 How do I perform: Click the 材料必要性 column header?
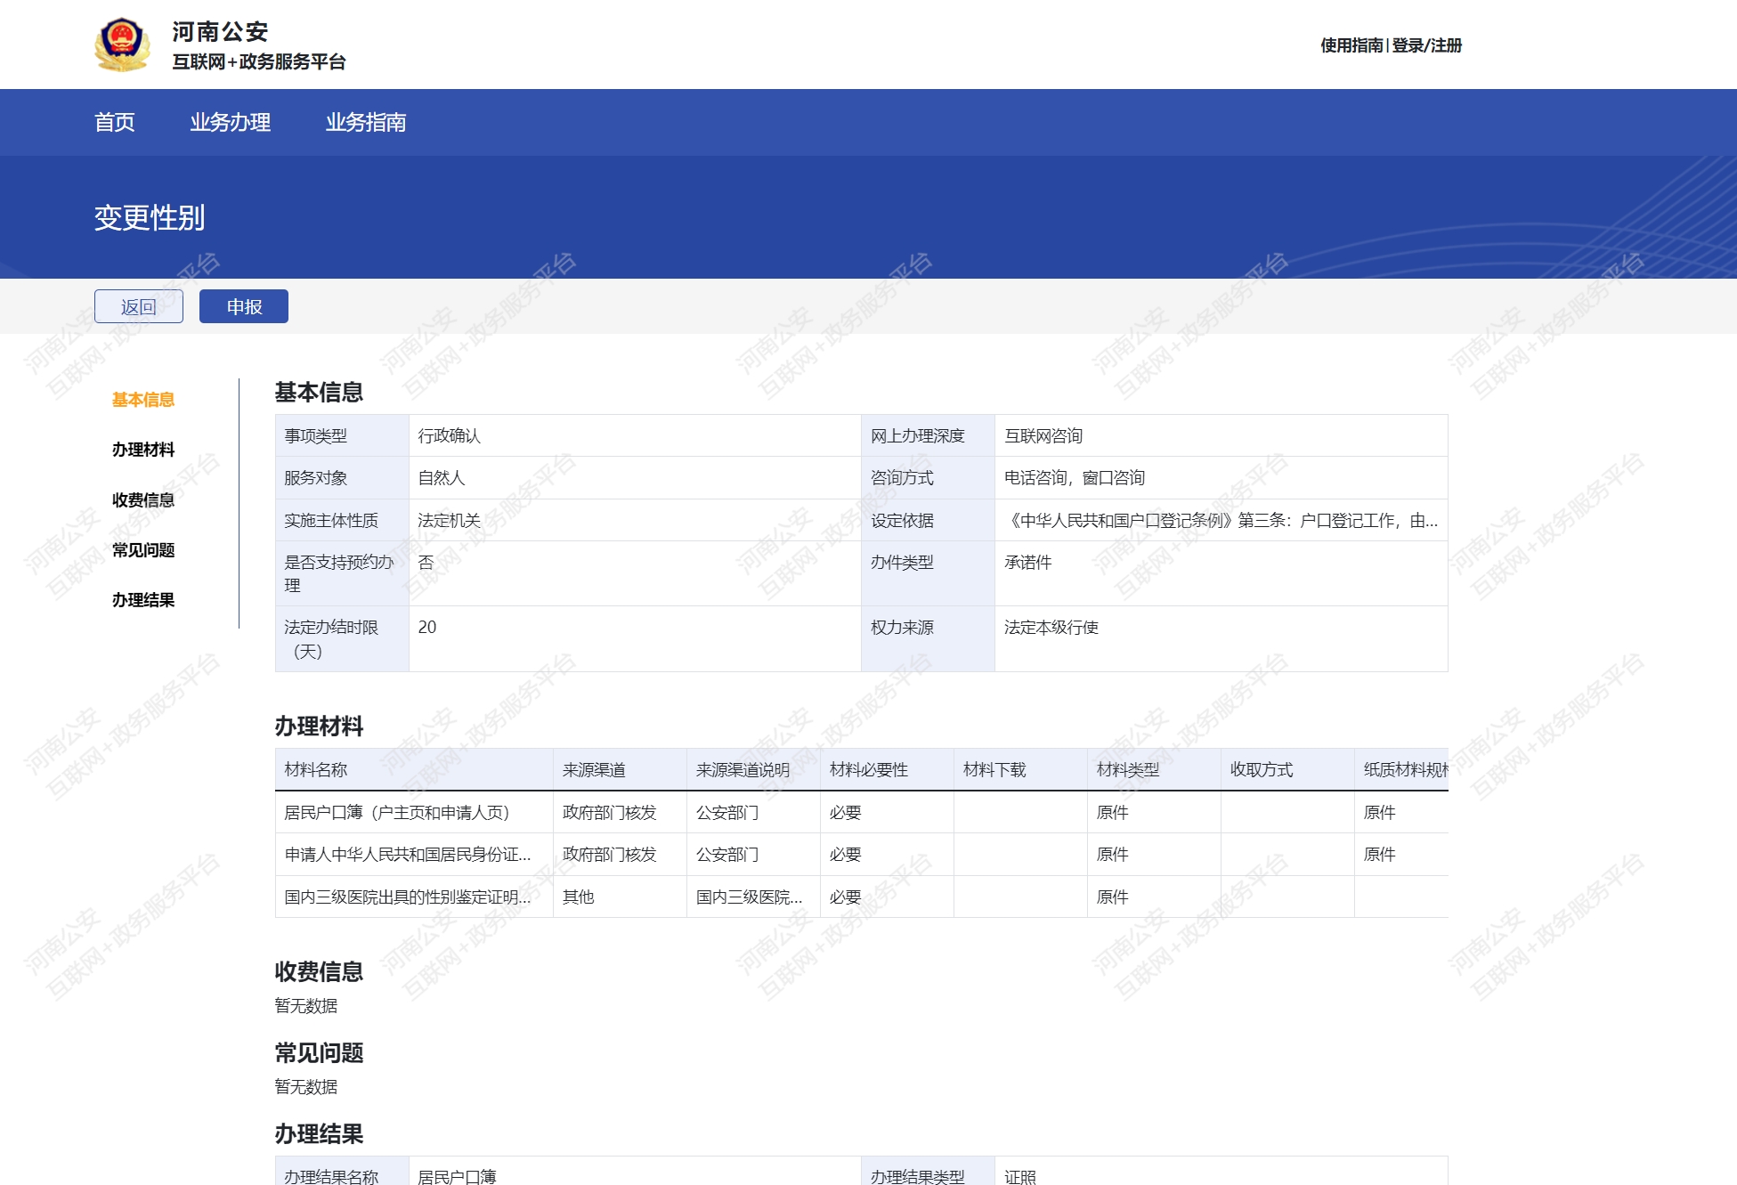pos(868,770)
